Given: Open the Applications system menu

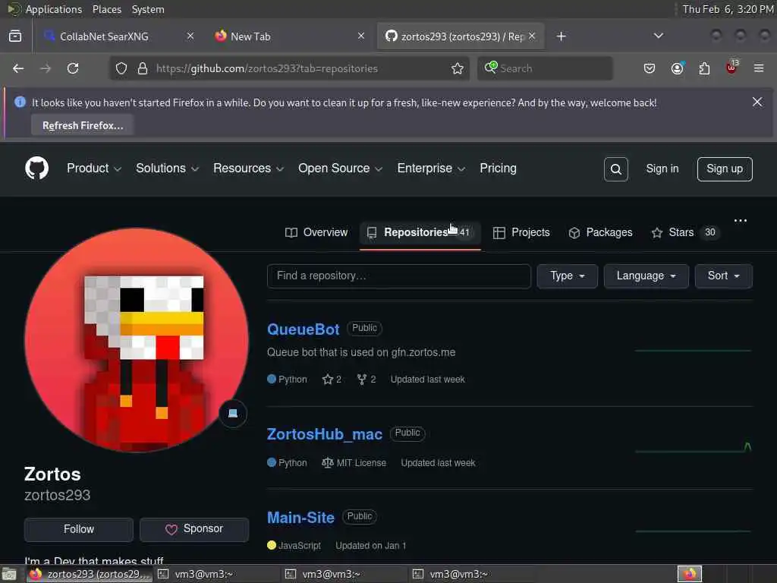Looking at the screenshot, I should pyautogui.click(x=54, y=9).
